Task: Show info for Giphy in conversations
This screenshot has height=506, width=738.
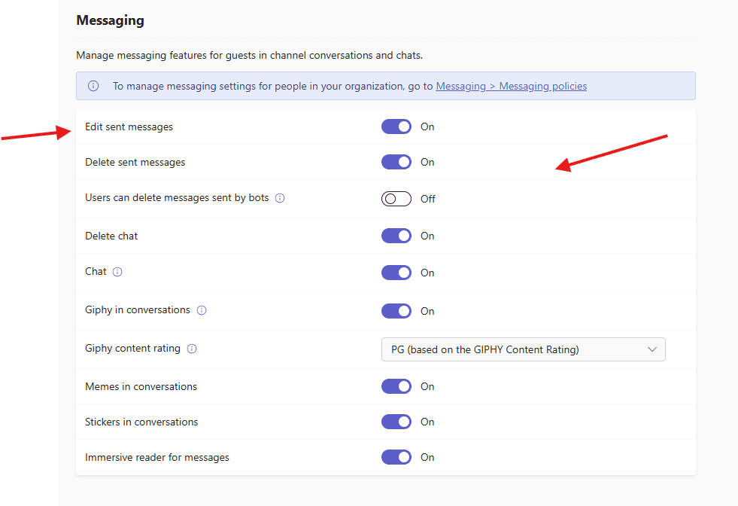Action: tap(202, 310)
